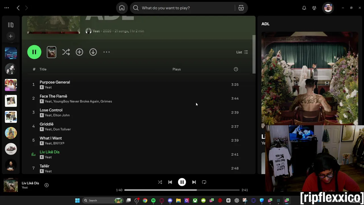The height and width of the screenshot is (205, 364).
Task: Open the Liv Likë Dis title in the player bar
Action: [x=30, y=183]
